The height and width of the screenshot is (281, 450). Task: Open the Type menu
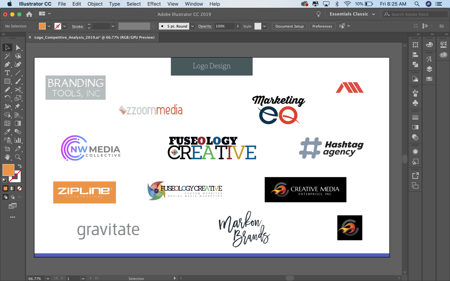tap(114, 4)
